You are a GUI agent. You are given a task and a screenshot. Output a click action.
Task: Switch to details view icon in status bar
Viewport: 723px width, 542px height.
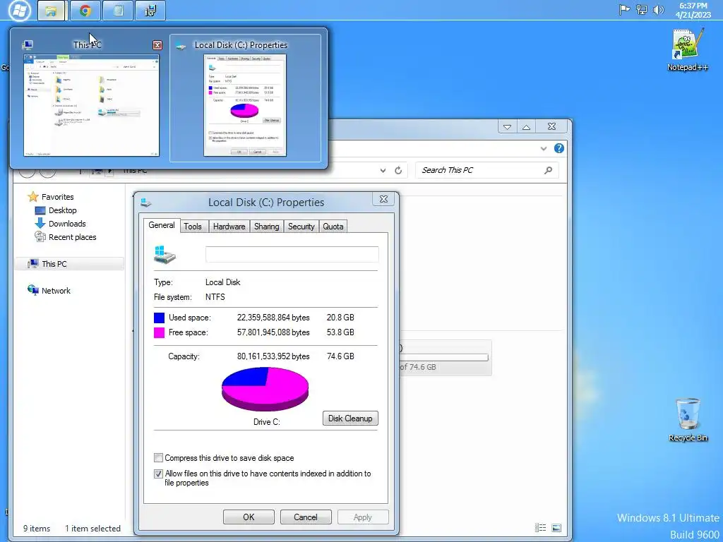point(540,528)
